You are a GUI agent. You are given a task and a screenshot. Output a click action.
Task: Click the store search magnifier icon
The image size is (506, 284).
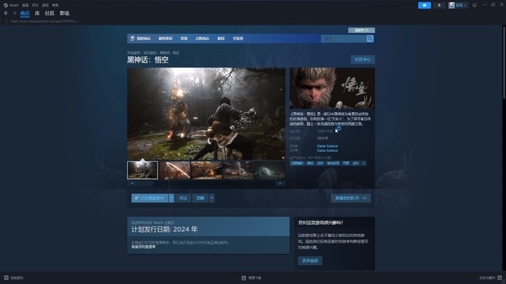370,39
